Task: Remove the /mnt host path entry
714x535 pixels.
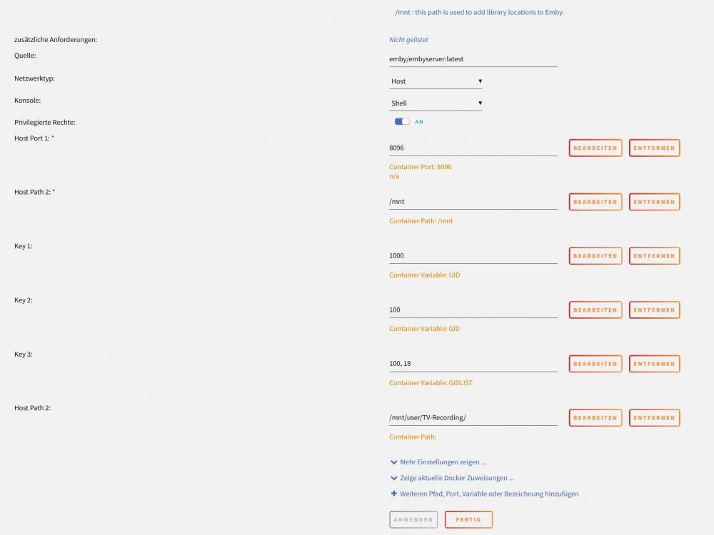Action: (654, 202)
